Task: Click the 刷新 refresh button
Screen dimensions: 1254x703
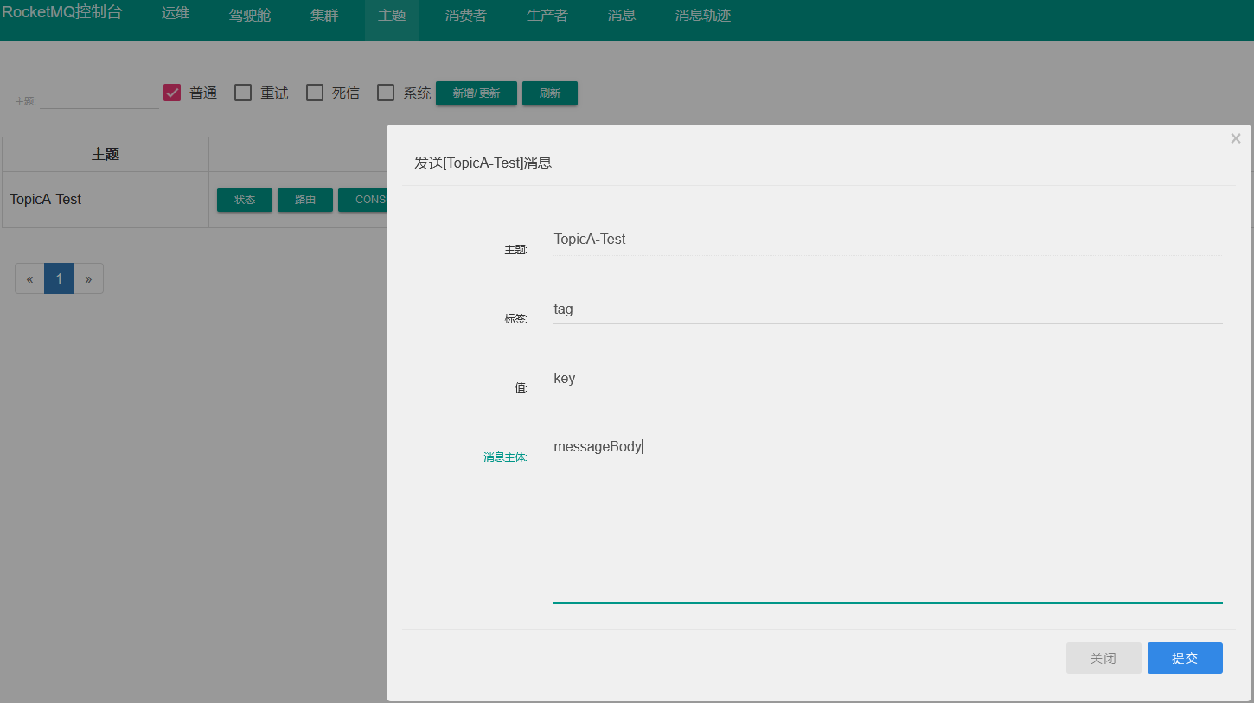Action: tap(550, 93)
